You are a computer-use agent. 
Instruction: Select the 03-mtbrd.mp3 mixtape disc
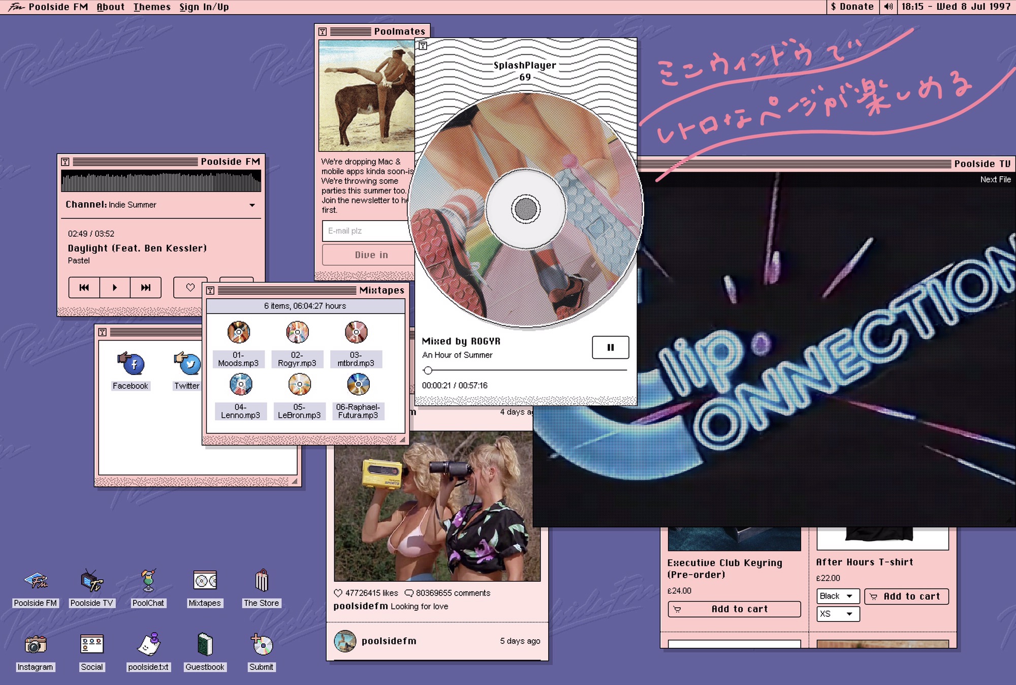coord(356,333)
